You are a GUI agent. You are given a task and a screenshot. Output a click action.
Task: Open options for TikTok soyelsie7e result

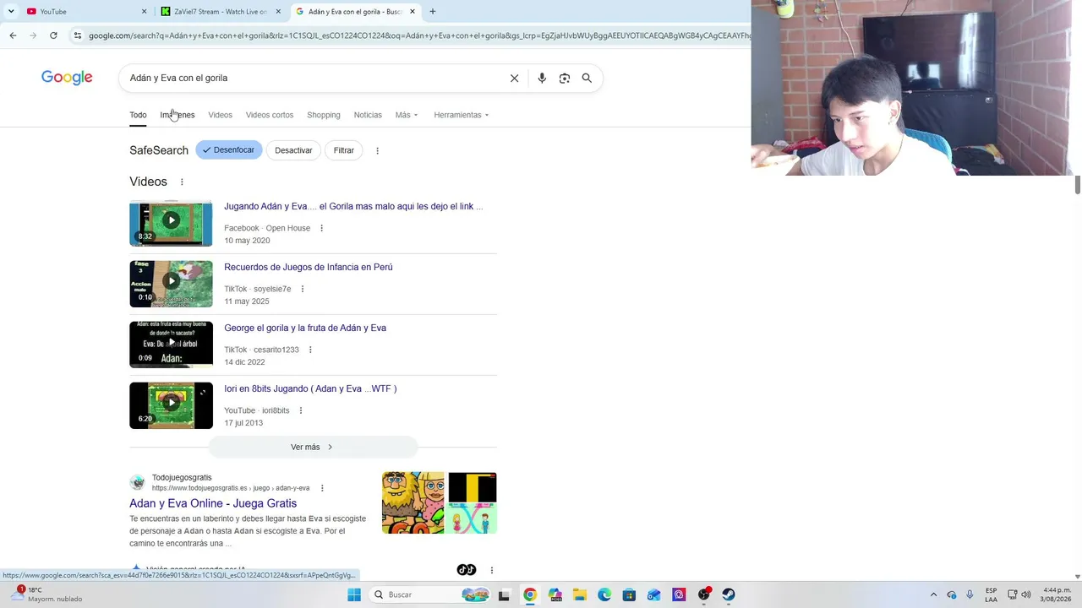click(302, 289)
